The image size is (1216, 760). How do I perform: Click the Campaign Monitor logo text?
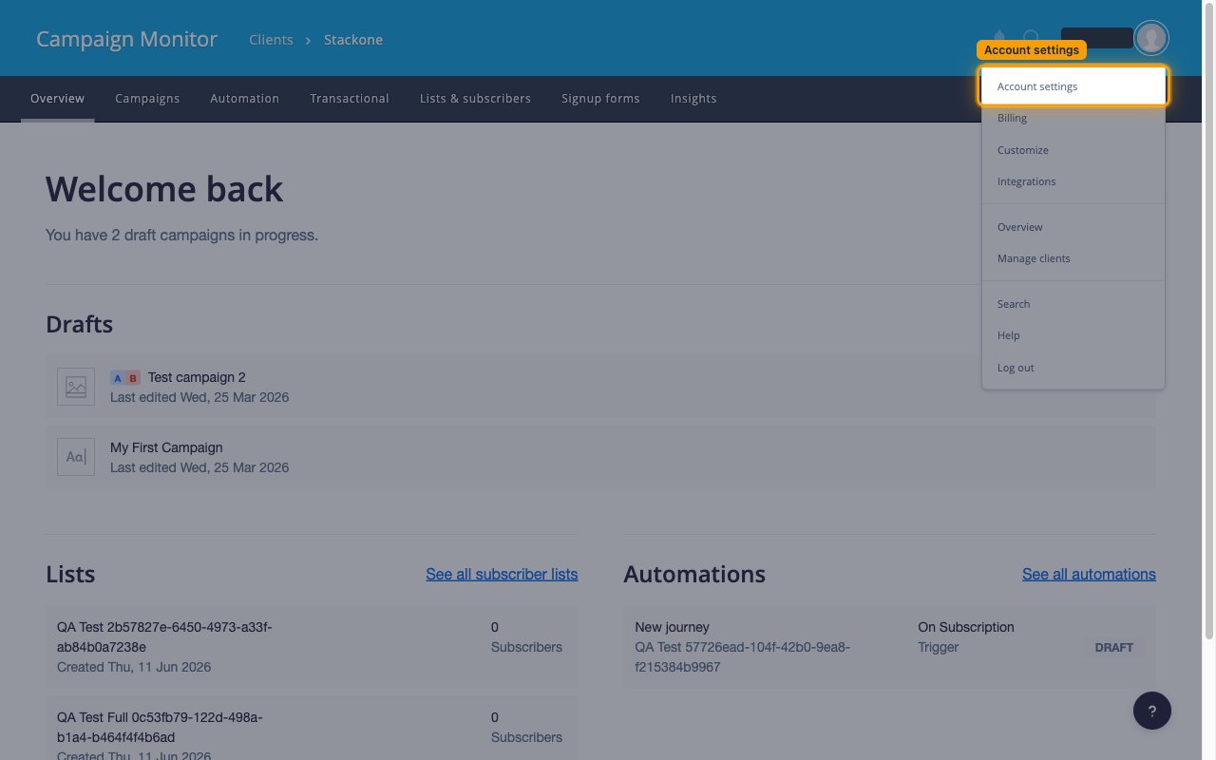[126, 39]
